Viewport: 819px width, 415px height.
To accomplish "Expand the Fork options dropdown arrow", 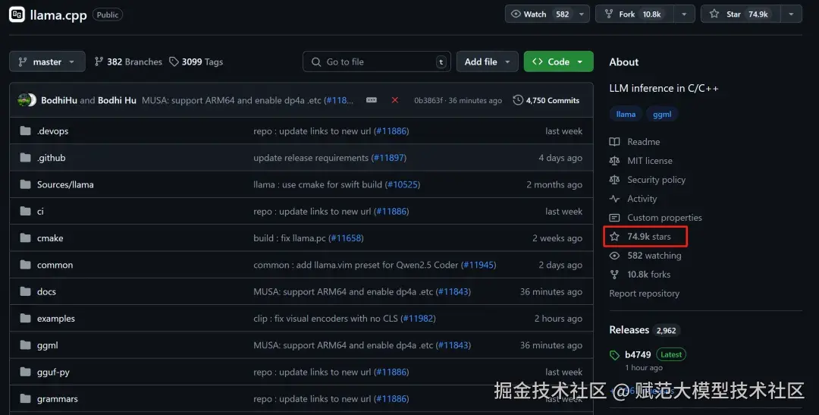I will [x=684, y=14].
